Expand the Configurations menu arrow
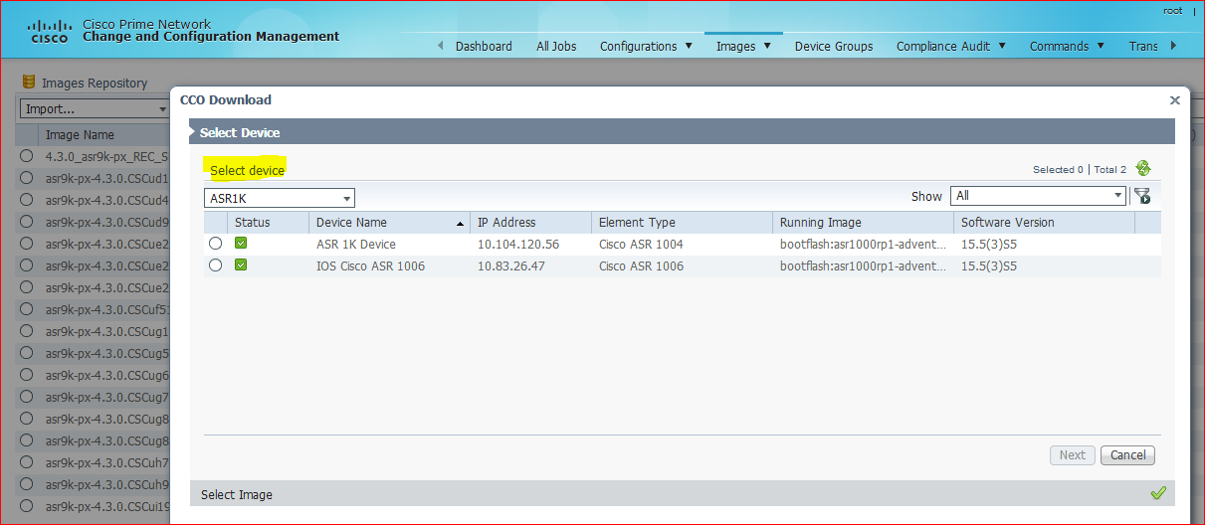The width and height of the screenshot is (1205, 525). click(689, 46)
